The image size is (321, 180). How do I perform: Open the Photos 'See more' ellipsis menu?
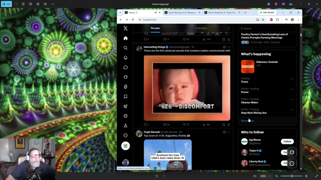tap(53, 4)
